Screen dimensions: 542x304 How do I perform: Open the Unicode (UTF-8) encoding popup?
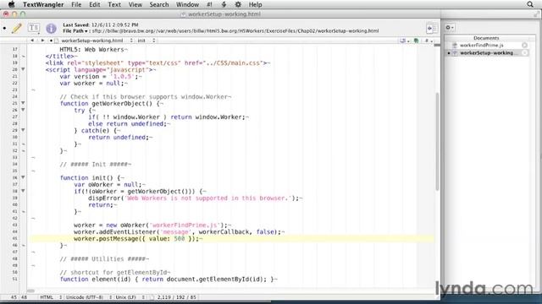88,297
